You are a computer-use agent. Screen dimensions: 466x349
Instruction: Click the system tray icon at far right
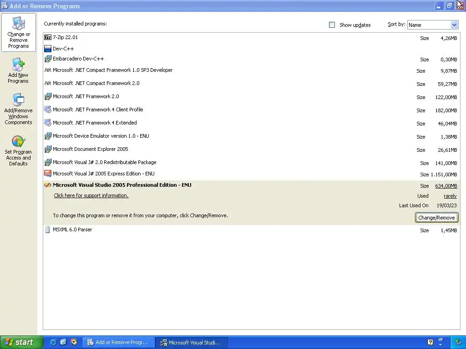tap(458, 342)
